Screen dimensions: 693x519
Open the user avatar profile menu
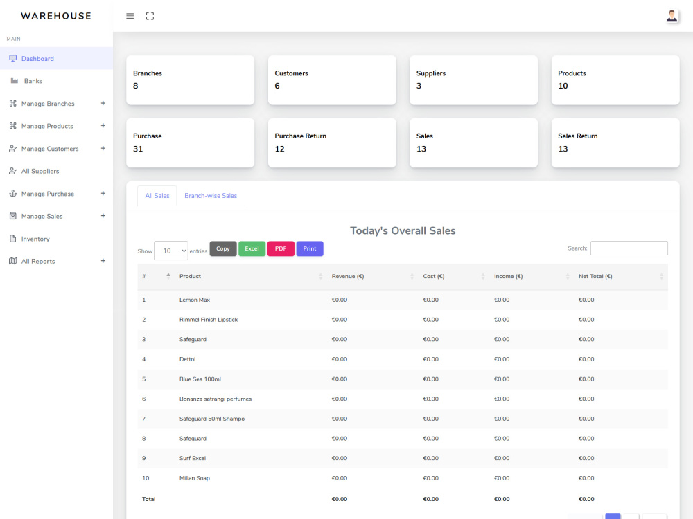click(672, 16)
